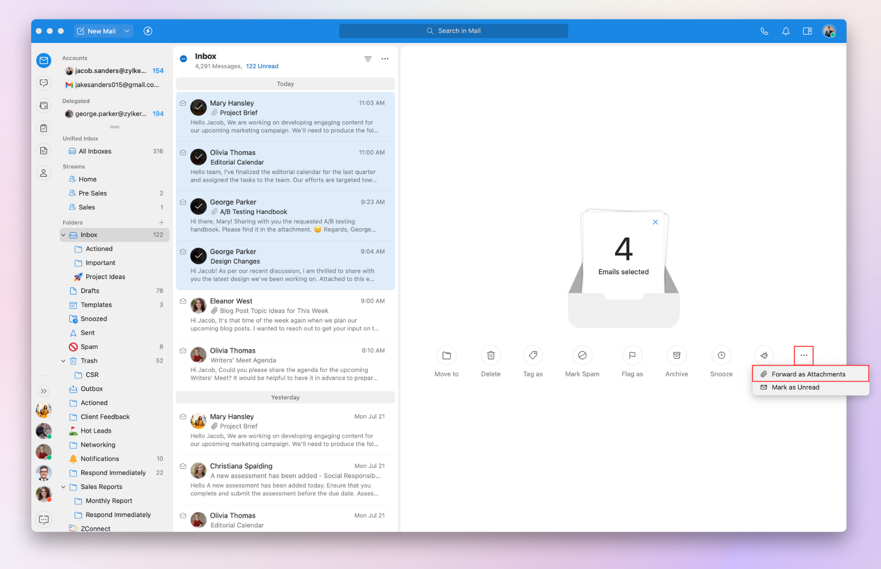Open the Inbox filter icon
Viewport: 881px width, 569px height.
coord(368,59)
